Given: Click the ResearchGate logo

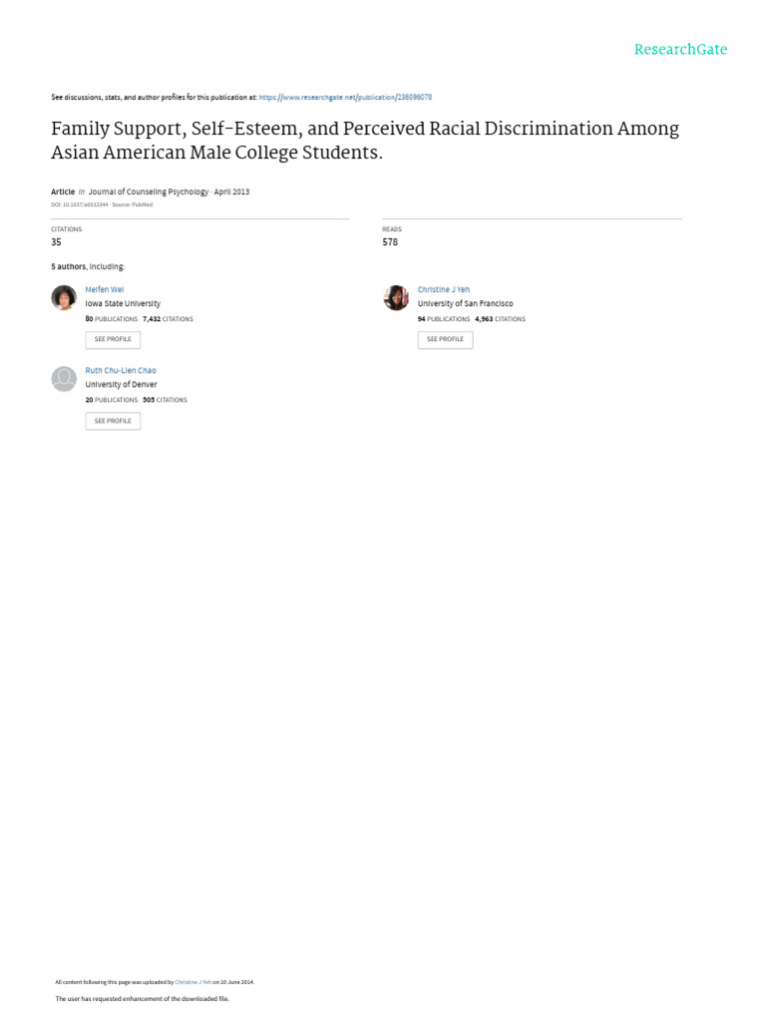Looking at the screenshot, I should (680, 49).
